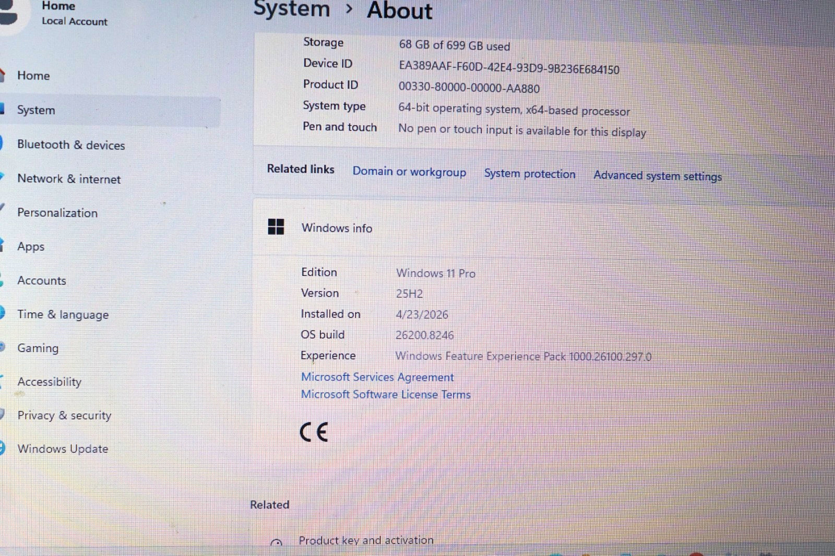This screenshot has height=556, width=835.
Task: Go to Gaming settings
Action: (38, 348)
